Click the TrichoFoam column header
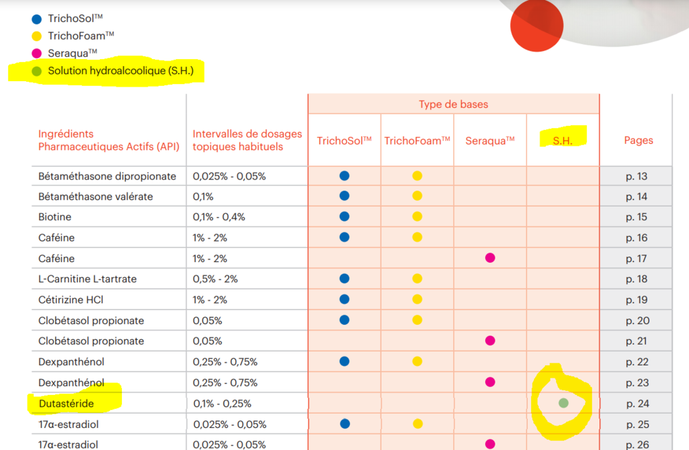The image size is (689, 450). 417,140
